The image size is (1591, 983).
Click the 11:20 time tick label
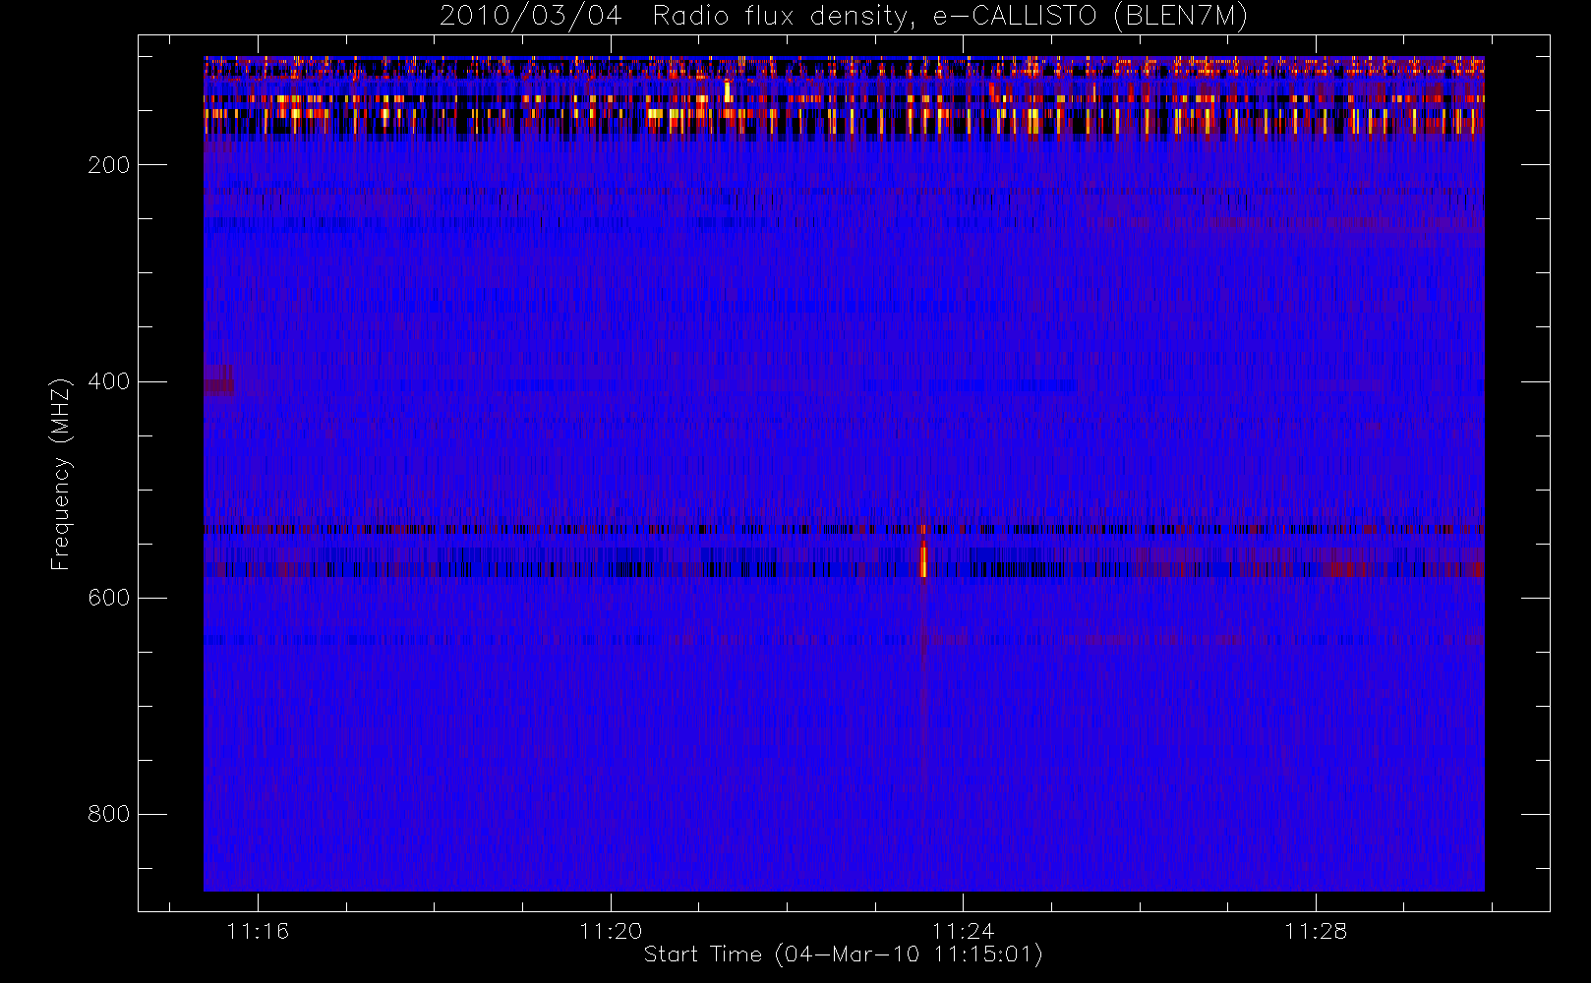click(x=611, y=931)
